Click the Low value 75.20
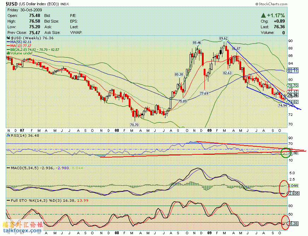The image size is (308, 236). pos(35,27)
